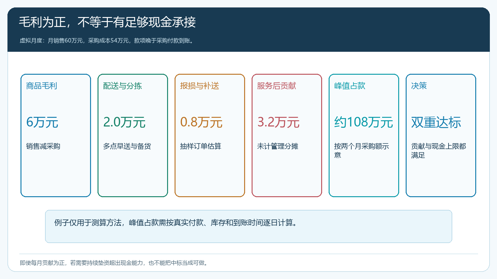Click the 服务后贡献 card heading

[276, 86]
